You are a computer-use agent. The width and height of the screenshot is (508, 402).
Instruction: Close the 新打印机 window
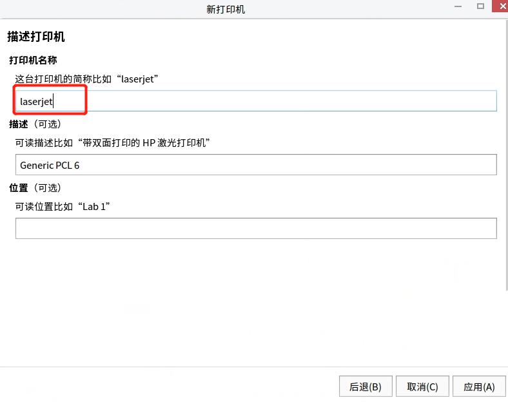(501, 6)
